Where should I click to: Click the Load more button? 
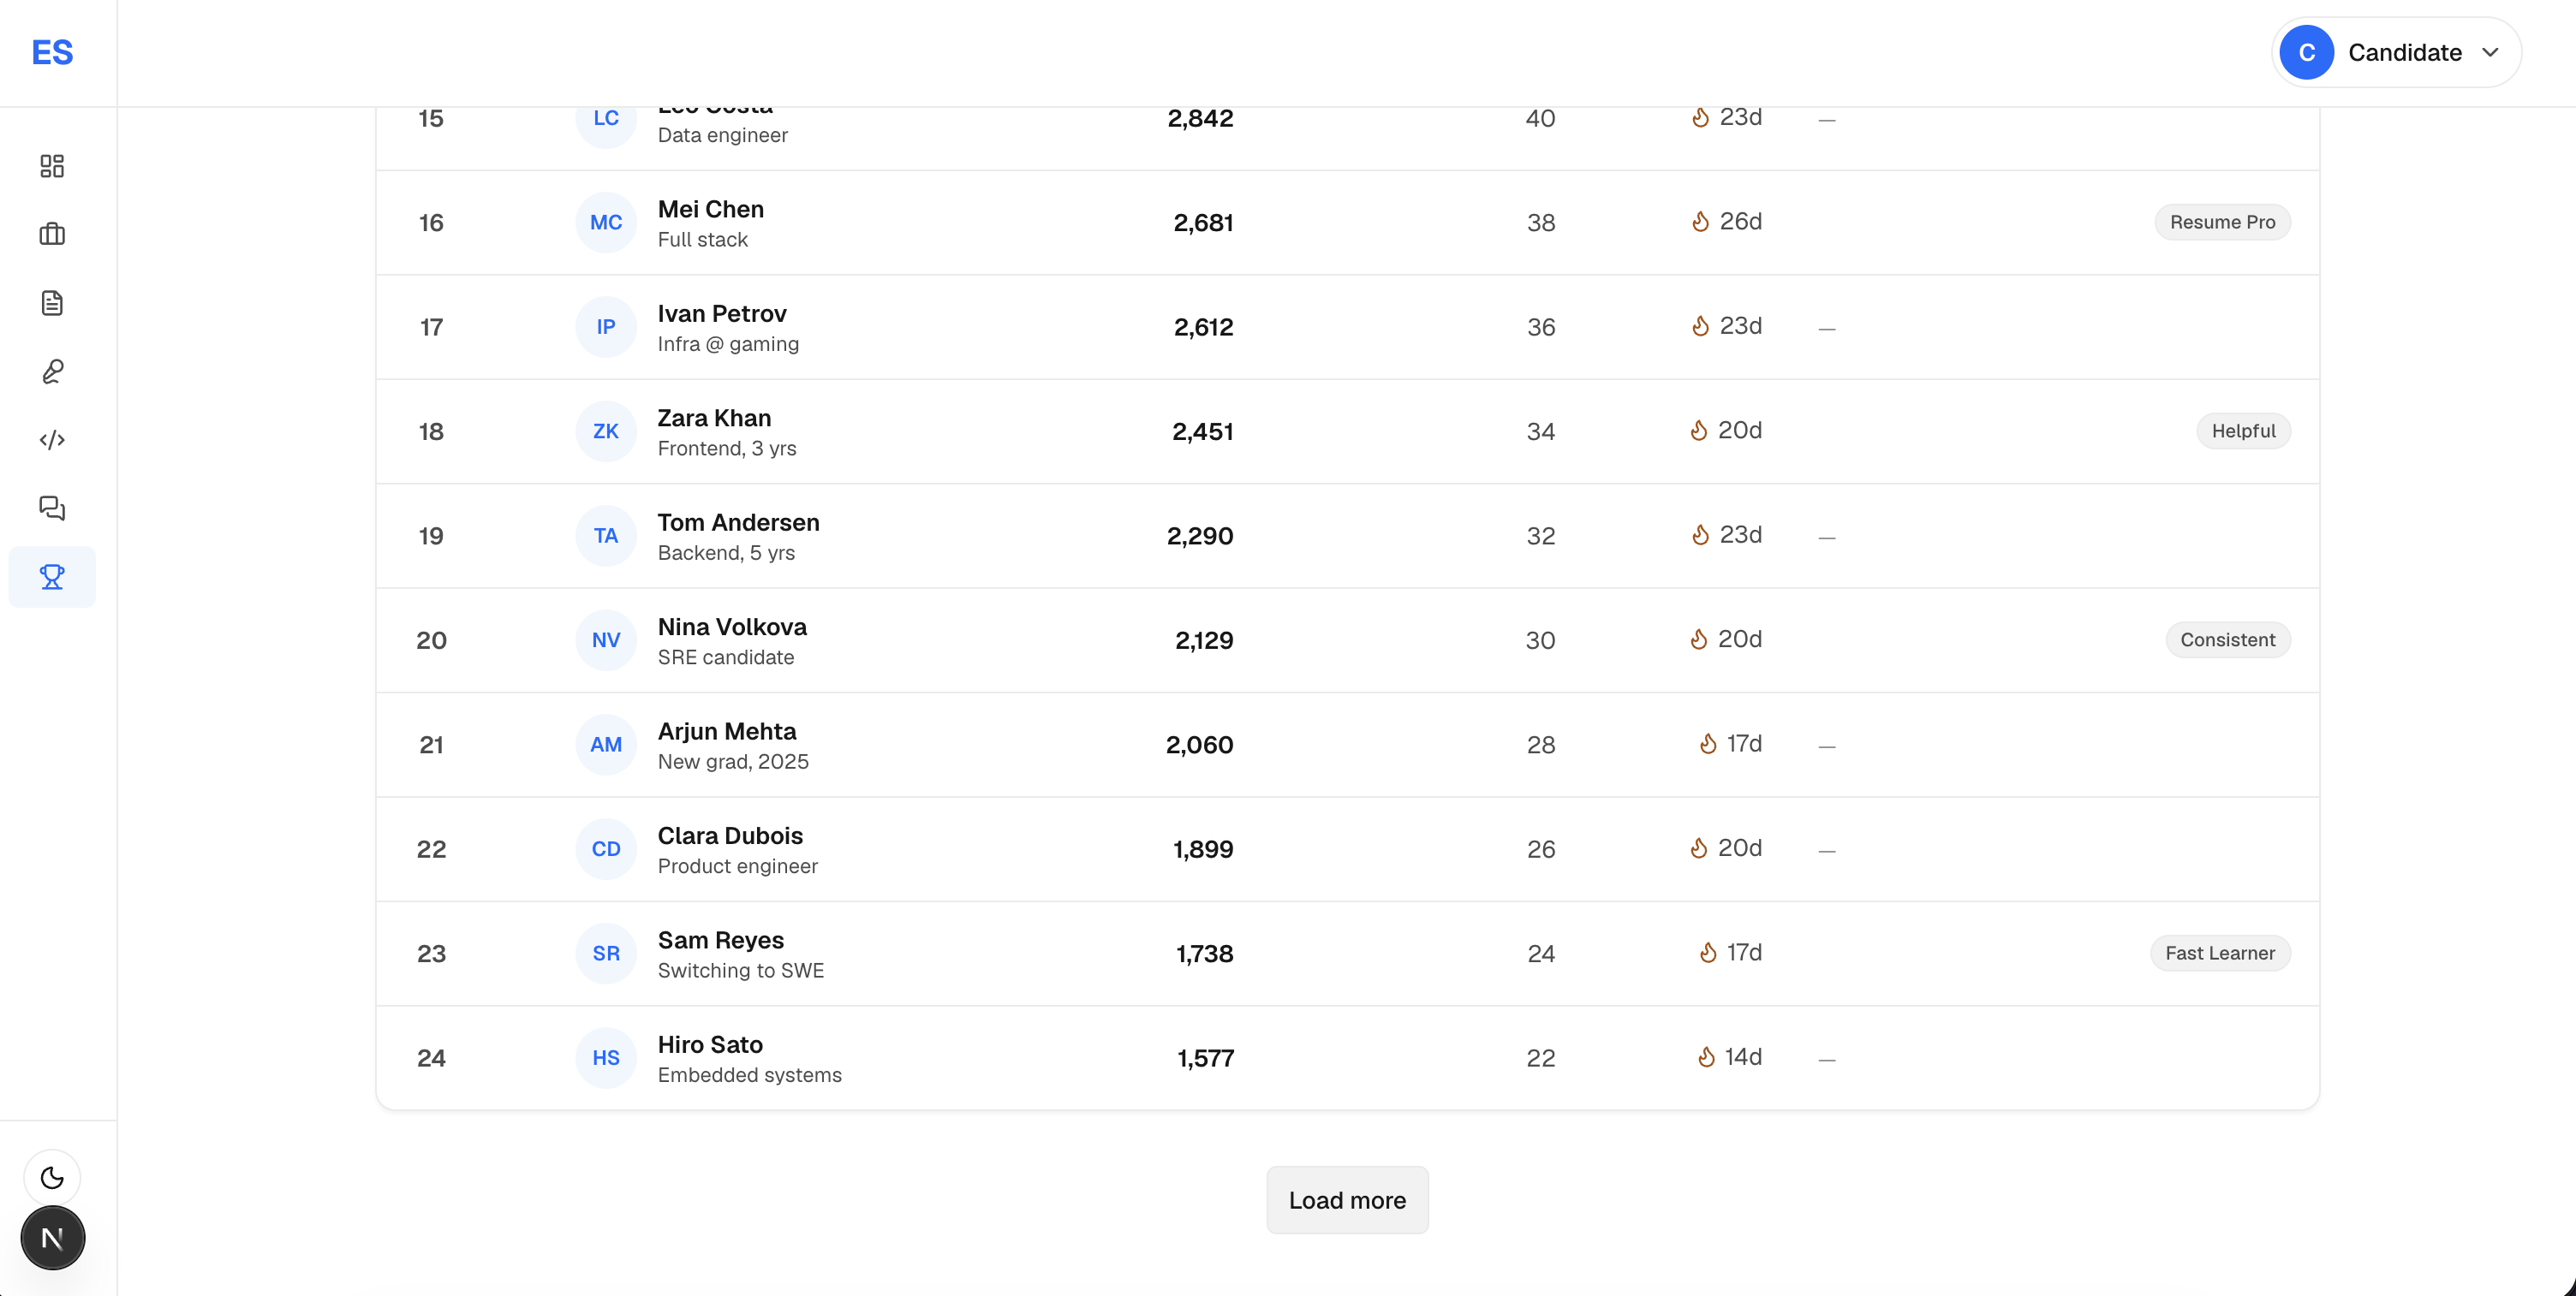[x=1347, y=1200]
